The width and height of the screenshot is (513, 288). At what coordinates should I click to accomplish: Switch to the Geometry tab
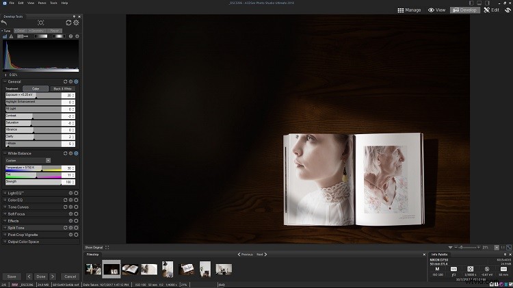tap(37, 30)
